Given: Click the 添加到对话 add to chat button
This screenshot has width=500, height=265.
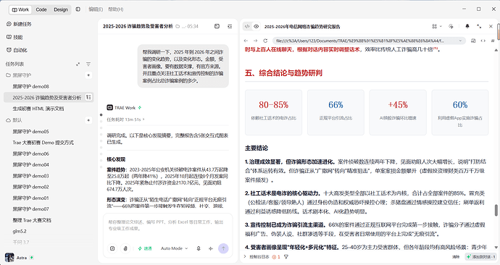Looking at the screenshot, I should (480, 257).
